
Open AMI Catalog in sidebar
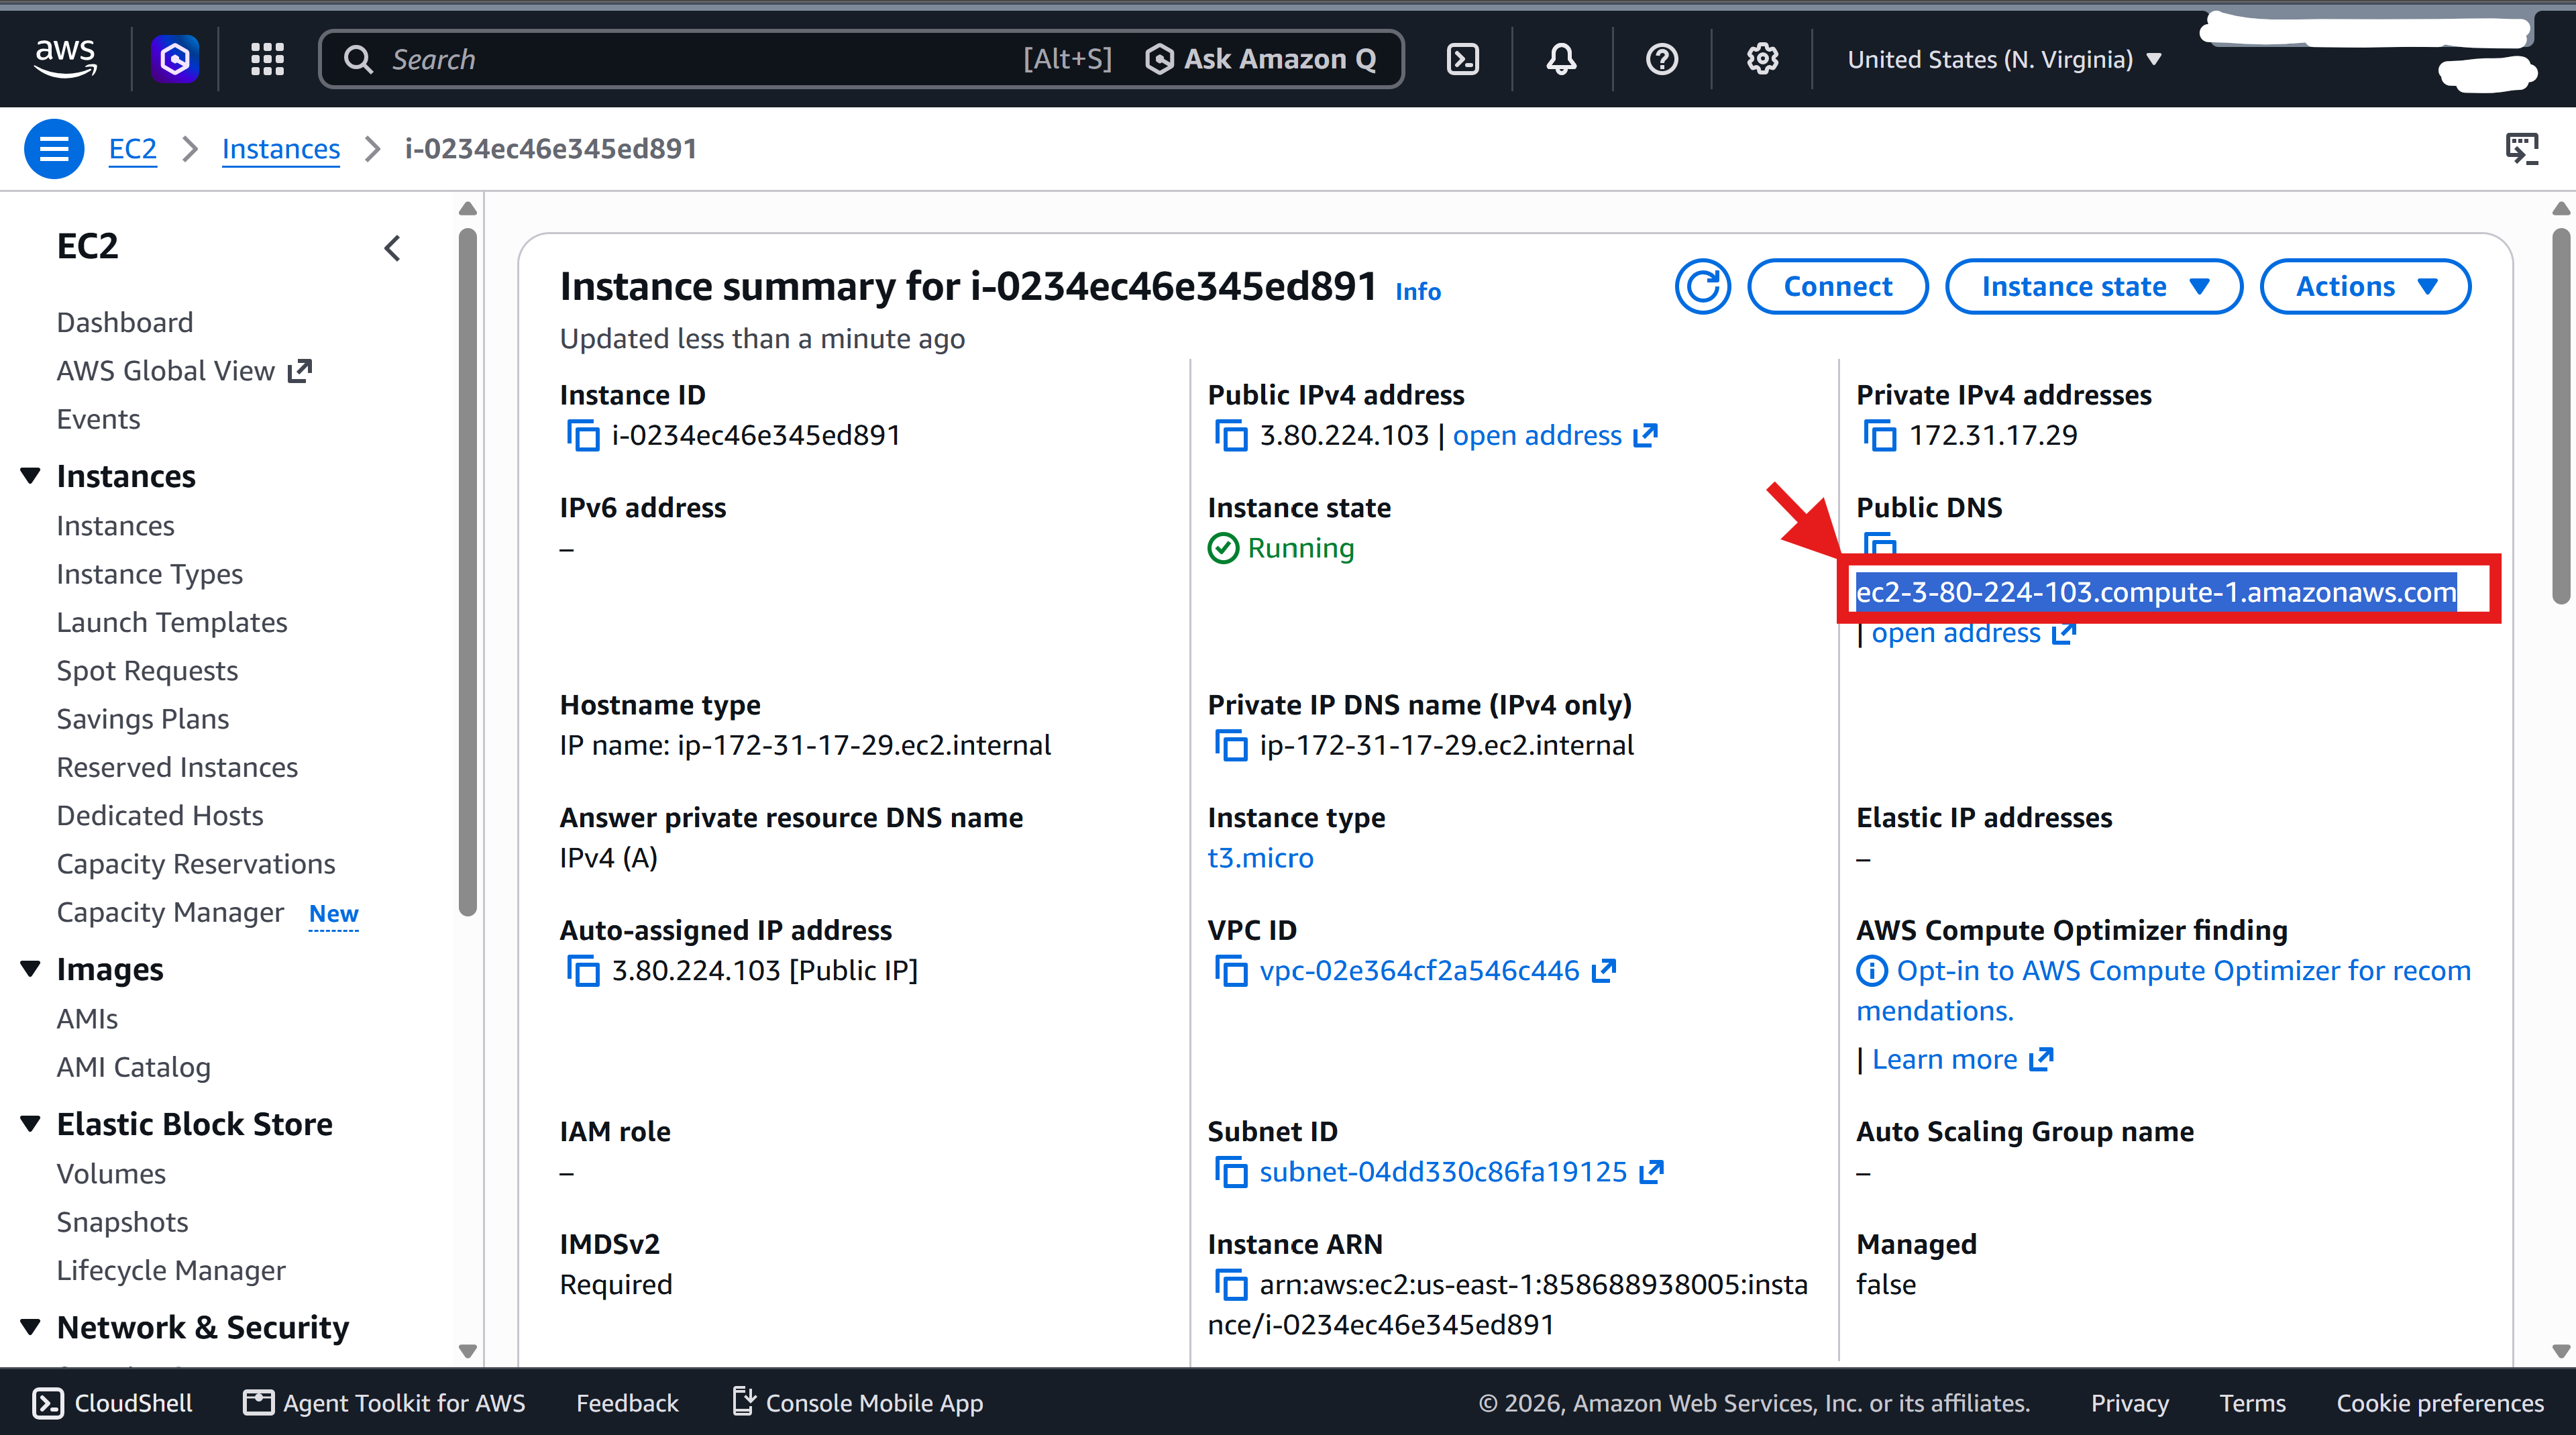coord(134,1067)
